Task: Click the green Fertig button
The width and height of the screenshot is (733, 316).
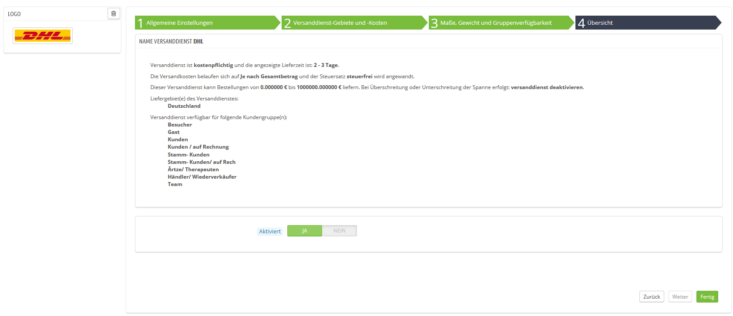Action: [707, 297]
